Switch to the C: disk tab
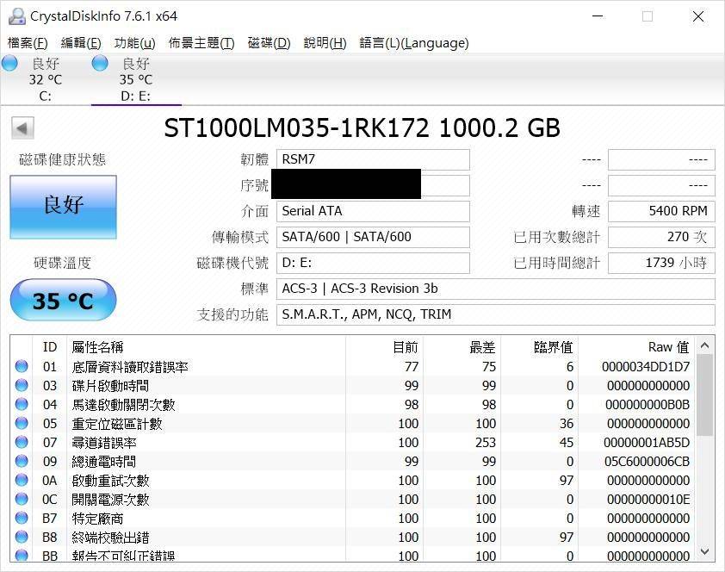Screen dimensions: 725x572 tap(46, 79)
